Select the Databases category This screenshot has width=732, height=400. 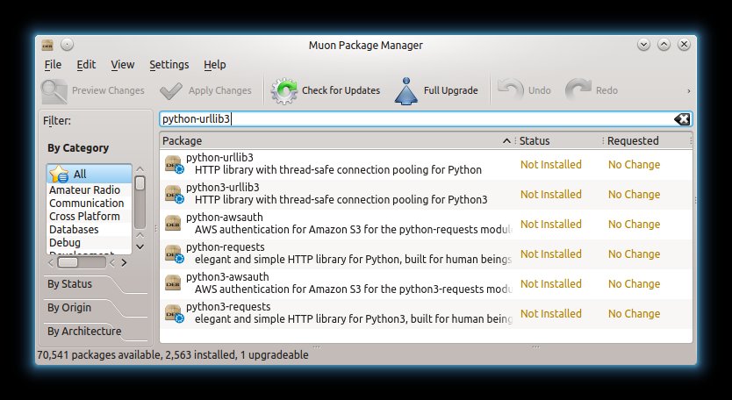click(74, 230)
